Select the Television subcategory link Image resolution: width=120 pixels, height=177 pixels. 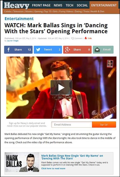(x=18, y=11)
